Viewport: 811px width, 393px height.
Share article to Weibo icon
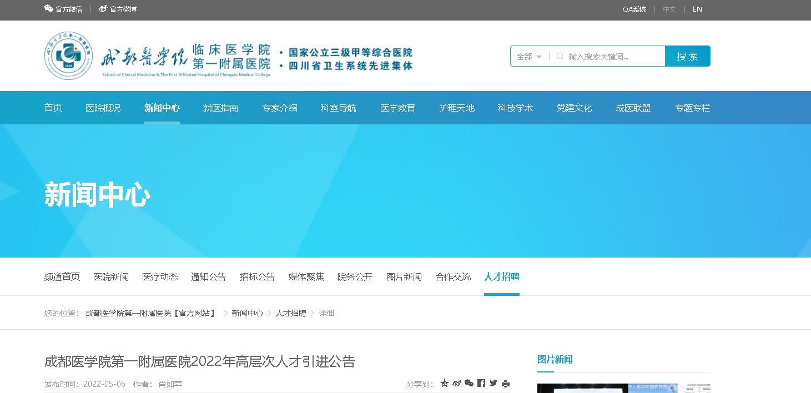(x=457, y=383)
